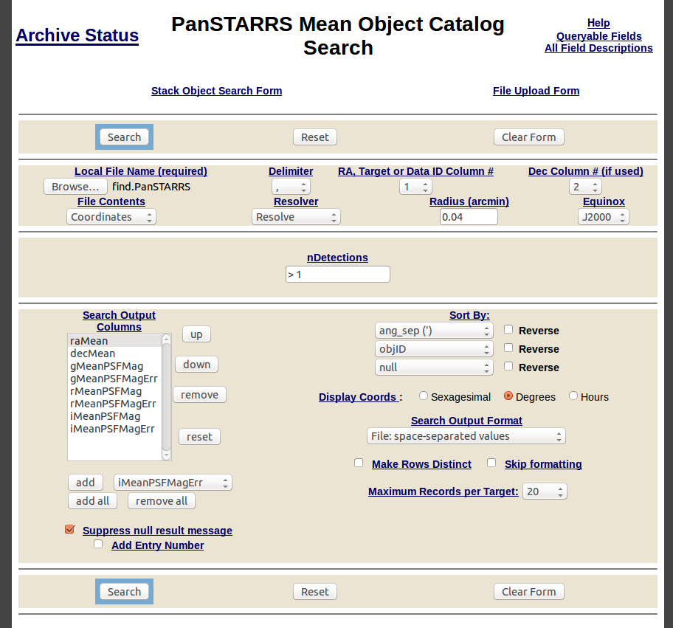Check Reverse for null sort
This screenshot has width=673, height=628.
508,366
